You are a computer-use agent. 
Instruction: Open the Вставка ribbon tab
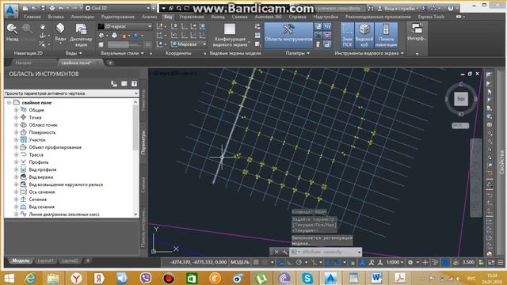55,17
